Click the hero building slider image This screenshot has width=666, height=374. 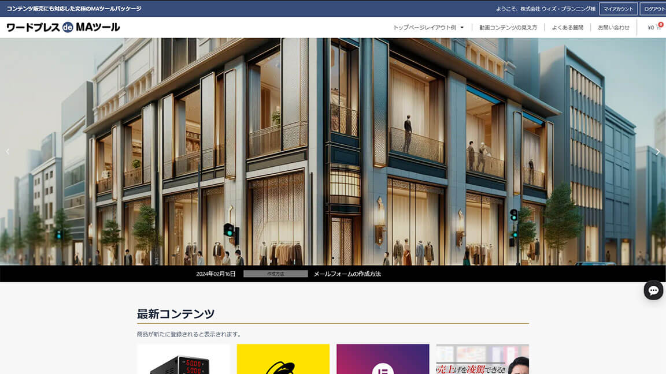coord(333,151)
